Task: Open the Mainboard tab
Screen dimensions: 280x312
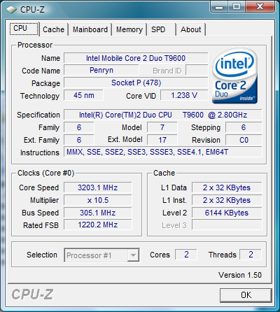Action: point(90,29)
